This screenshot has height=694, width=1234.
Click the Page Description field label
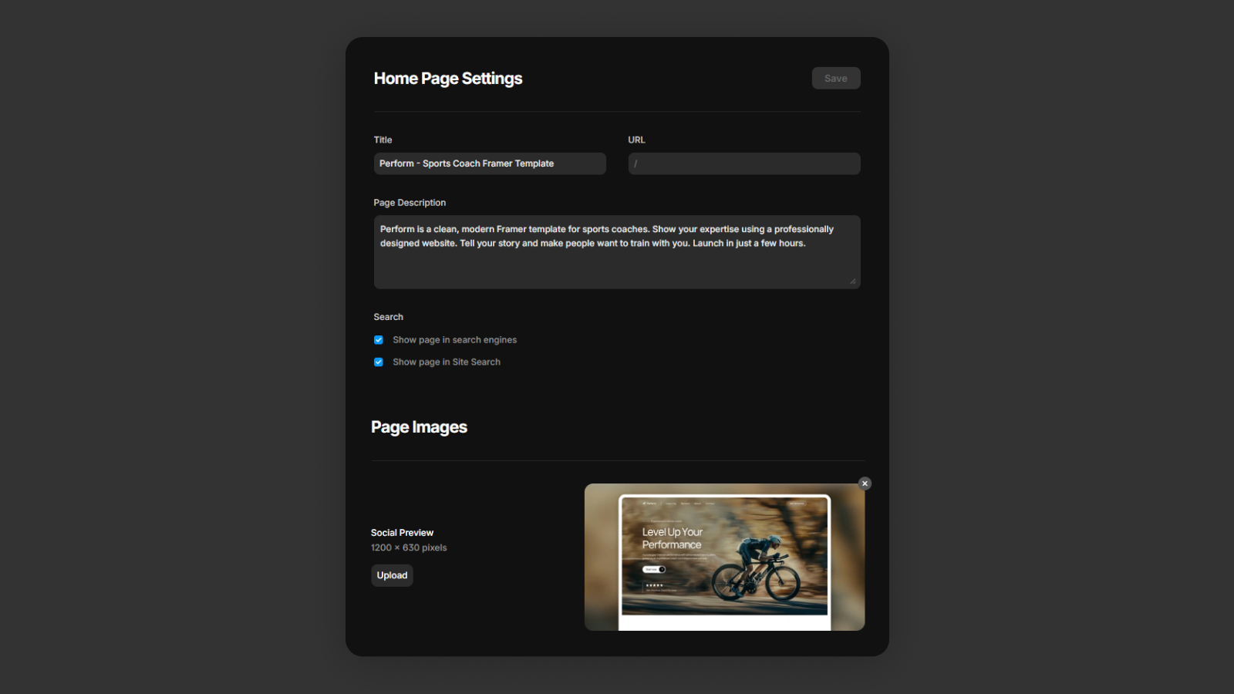(410, 203)
